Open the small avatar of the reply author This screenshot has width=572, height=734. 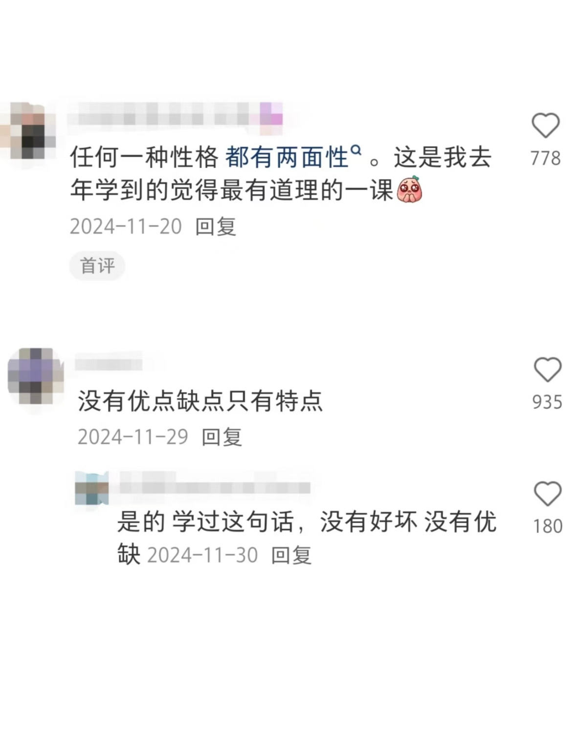tap(92, 488)
